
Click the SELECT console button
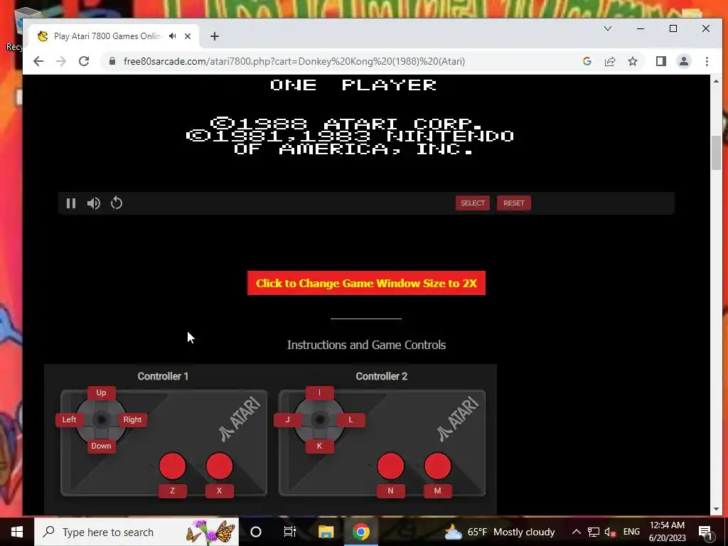point(473,203)
